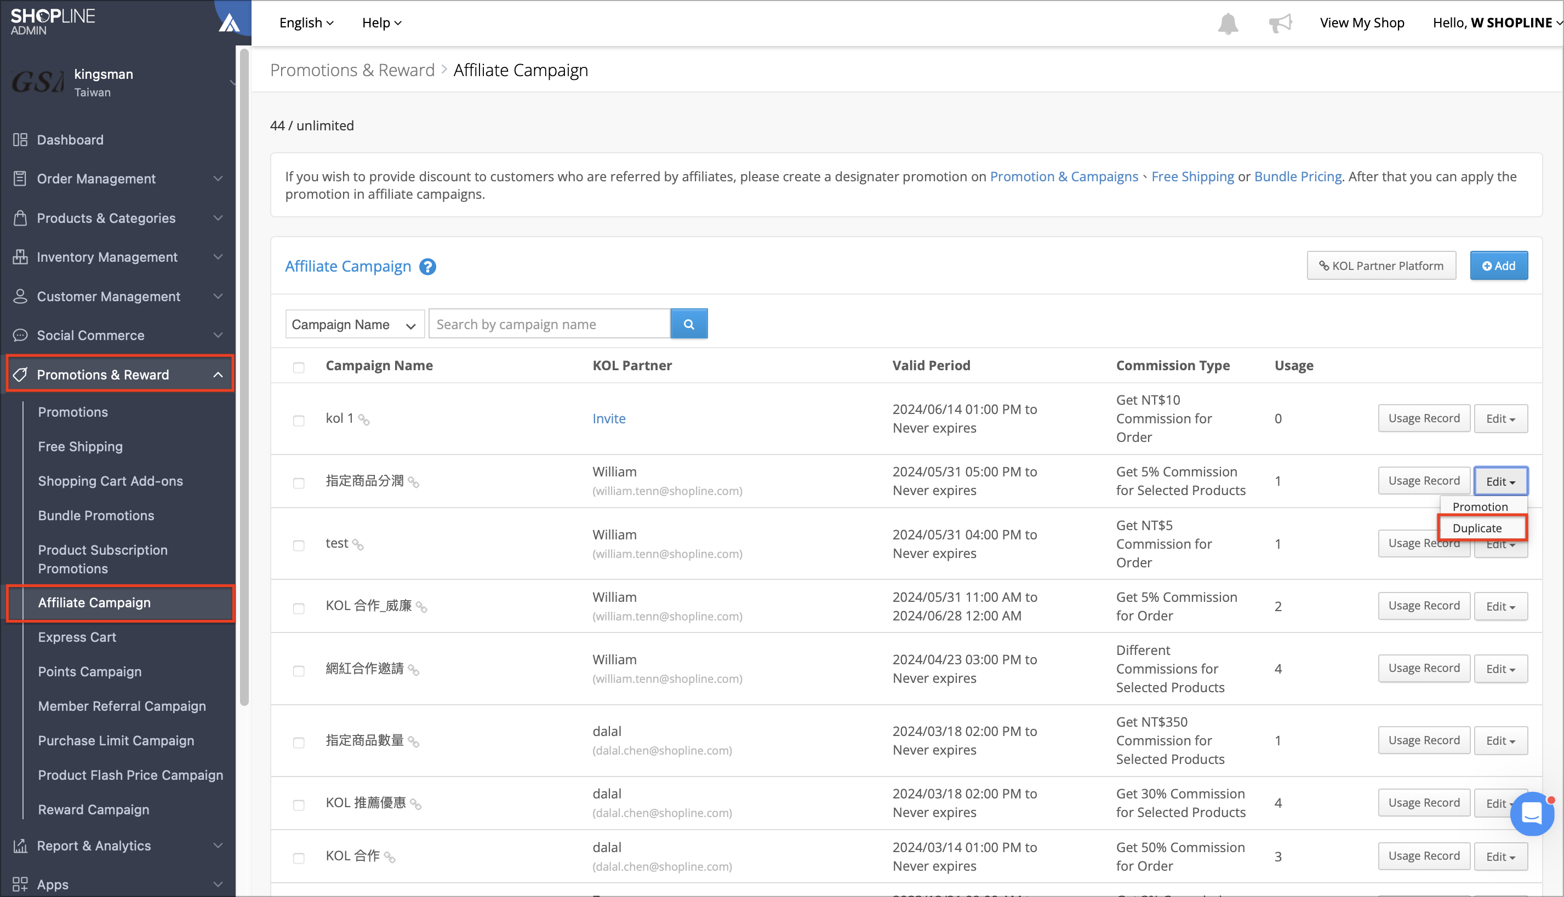Open the notifications bell icon

click(x=1228, y=24)
